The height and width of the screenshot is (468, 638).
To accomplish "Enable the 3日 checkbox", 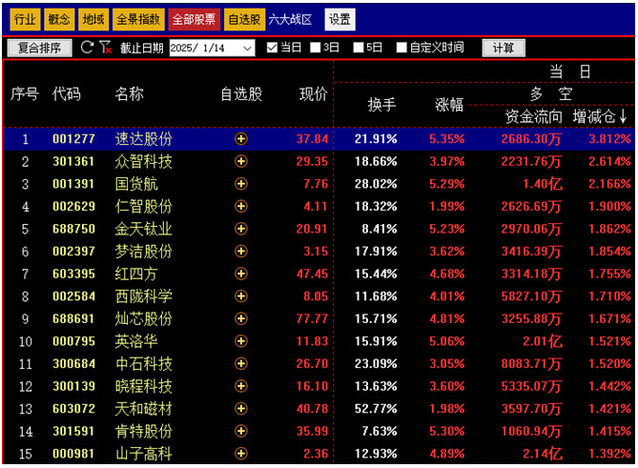I will pyautogui.click(x=315, y=48).
